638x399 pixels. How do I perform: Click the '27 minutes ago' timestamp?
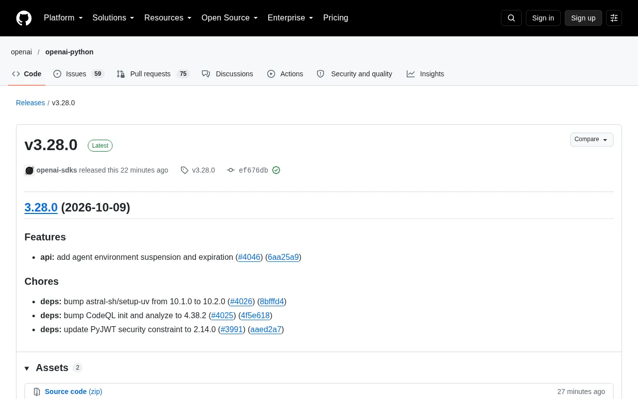click(x=581, y=392)
